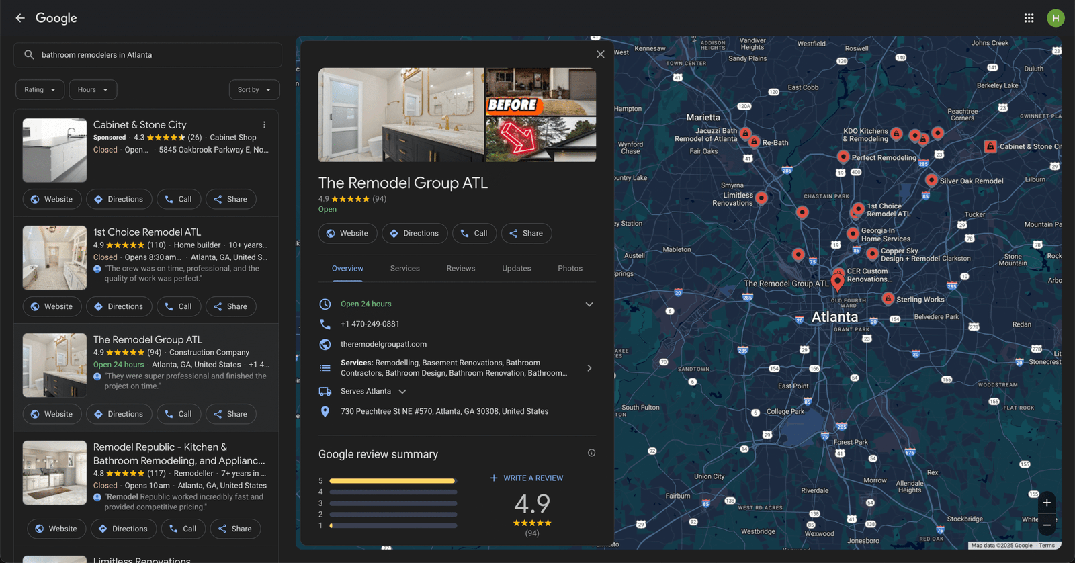The image size is (1075, 563).
Task: Open the Cabinet & Stone City listing title
Action: coord(140,125)
